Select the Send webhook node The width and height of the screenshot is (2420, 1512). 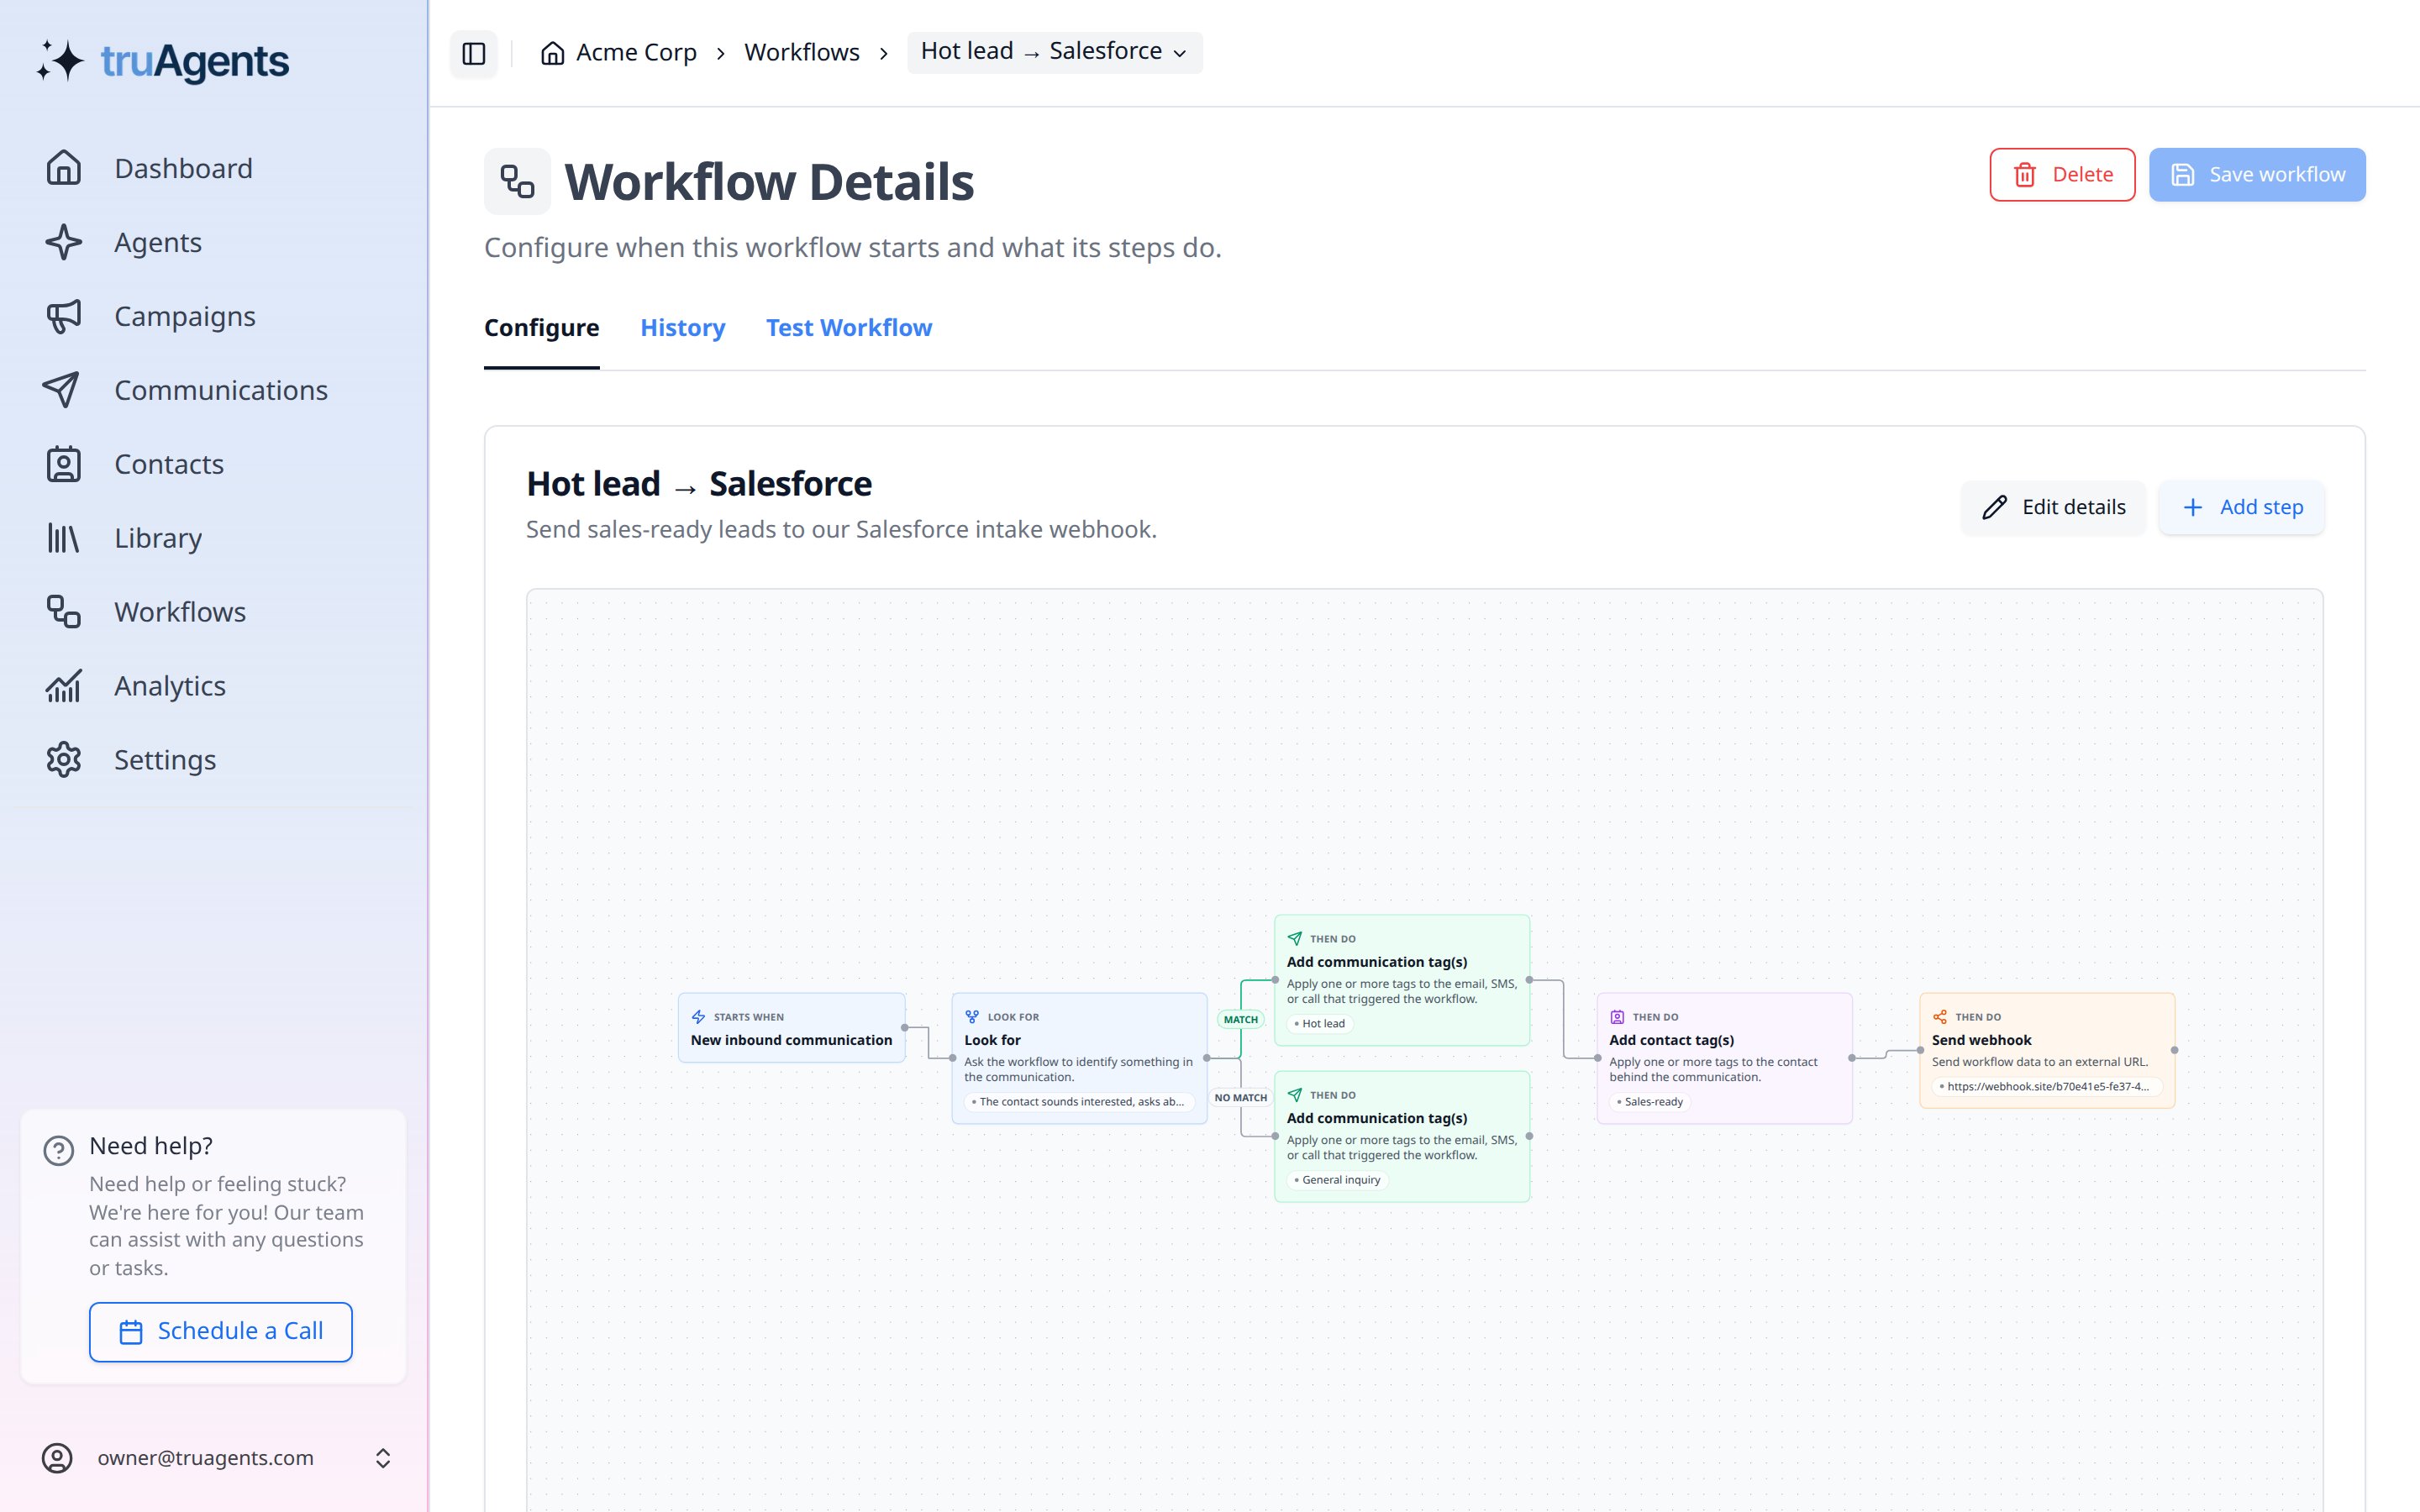[2047, 1050]
